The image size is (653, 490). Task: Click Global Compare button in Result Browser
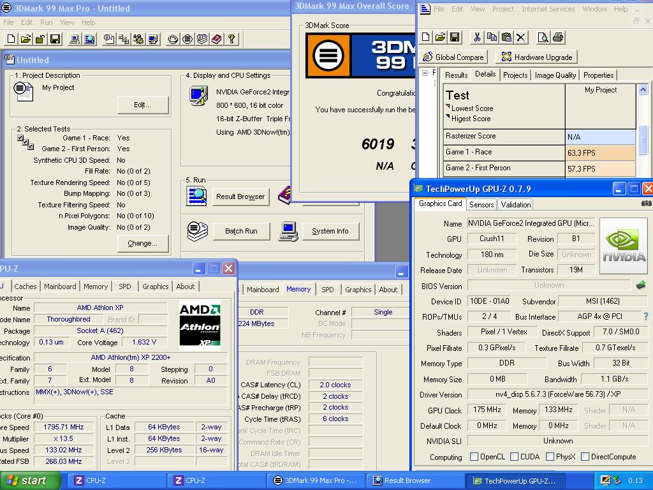[x=454, y=57]
